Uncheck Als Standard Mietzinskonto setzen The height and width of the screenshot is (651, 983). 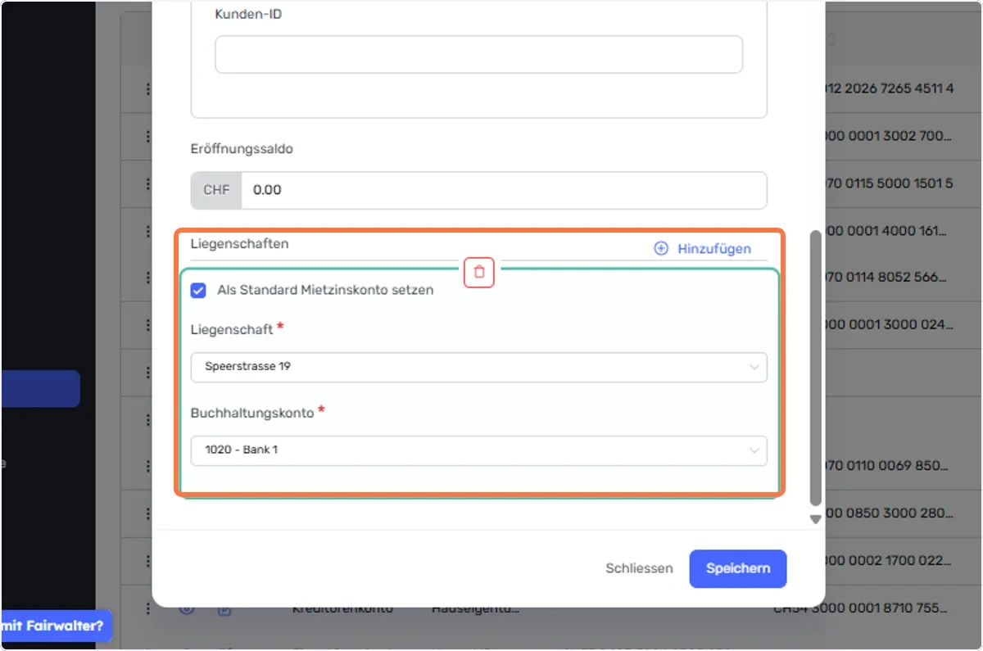(x=198, y=290)
